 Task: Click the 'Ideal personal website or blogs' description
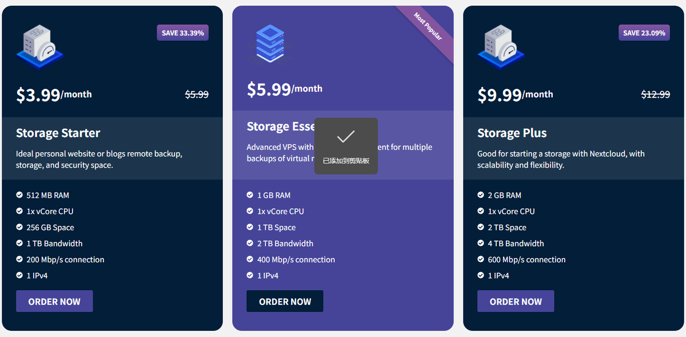tap(99, 159)
